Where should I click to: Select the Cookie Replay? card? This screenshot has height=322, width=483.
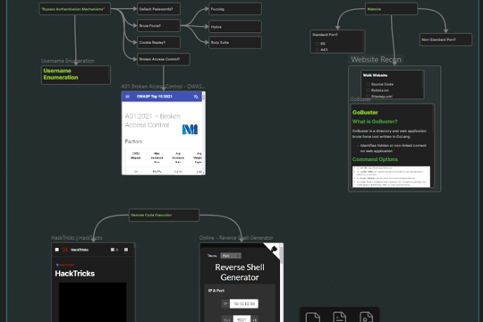(x=158, y=42)
